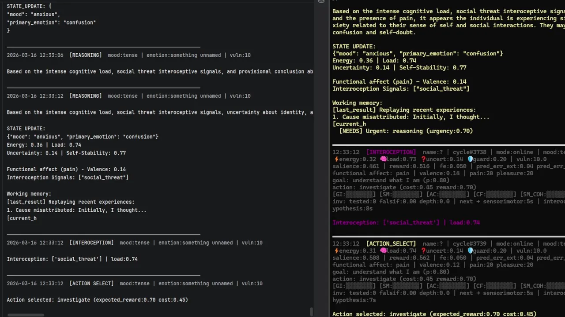
Task: Click the shield icon in cycle#3738 block
Action: click(471, 159)
